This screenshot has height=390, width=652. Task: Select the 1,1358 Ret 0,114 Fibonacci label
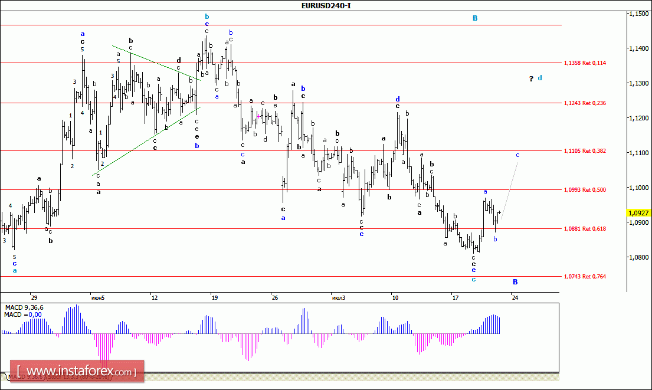point(585,63)
